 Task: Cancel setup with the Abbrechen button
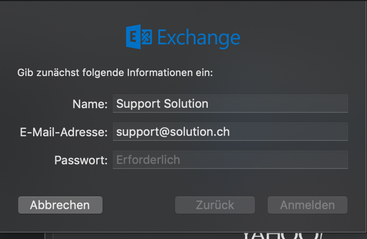pos(61,205)
